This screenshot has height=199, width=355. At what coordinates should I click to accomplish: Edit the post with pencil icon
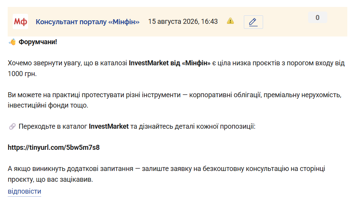coord(253,22)
